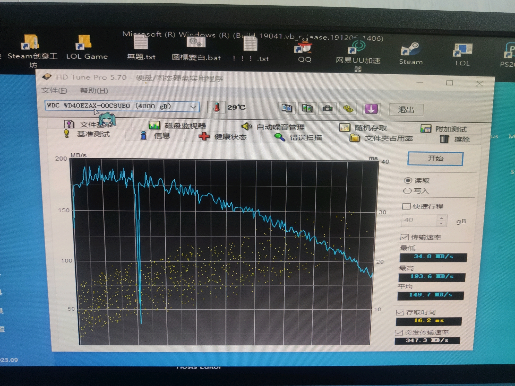Decrease short stroke size with down arrow
The image size is (515, 386).
click(441, 224)
